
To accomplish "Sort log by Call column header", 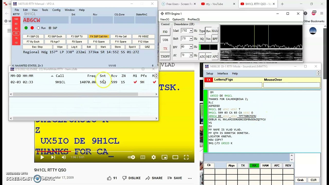I will (x=60, y=76).
